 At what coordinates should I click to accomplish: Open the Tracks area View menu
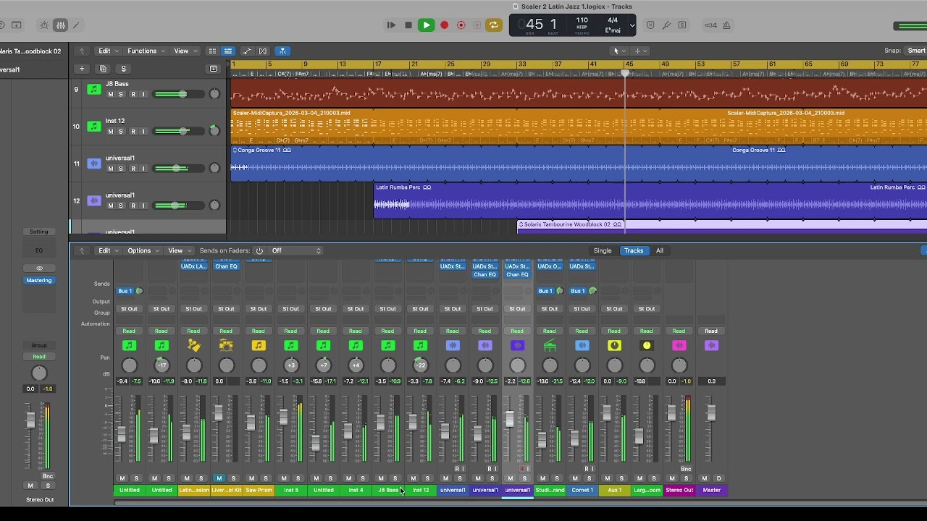184,51
